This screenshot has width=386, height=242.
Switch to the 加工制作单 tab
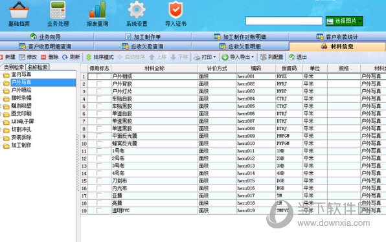click(x=142, y=37)
